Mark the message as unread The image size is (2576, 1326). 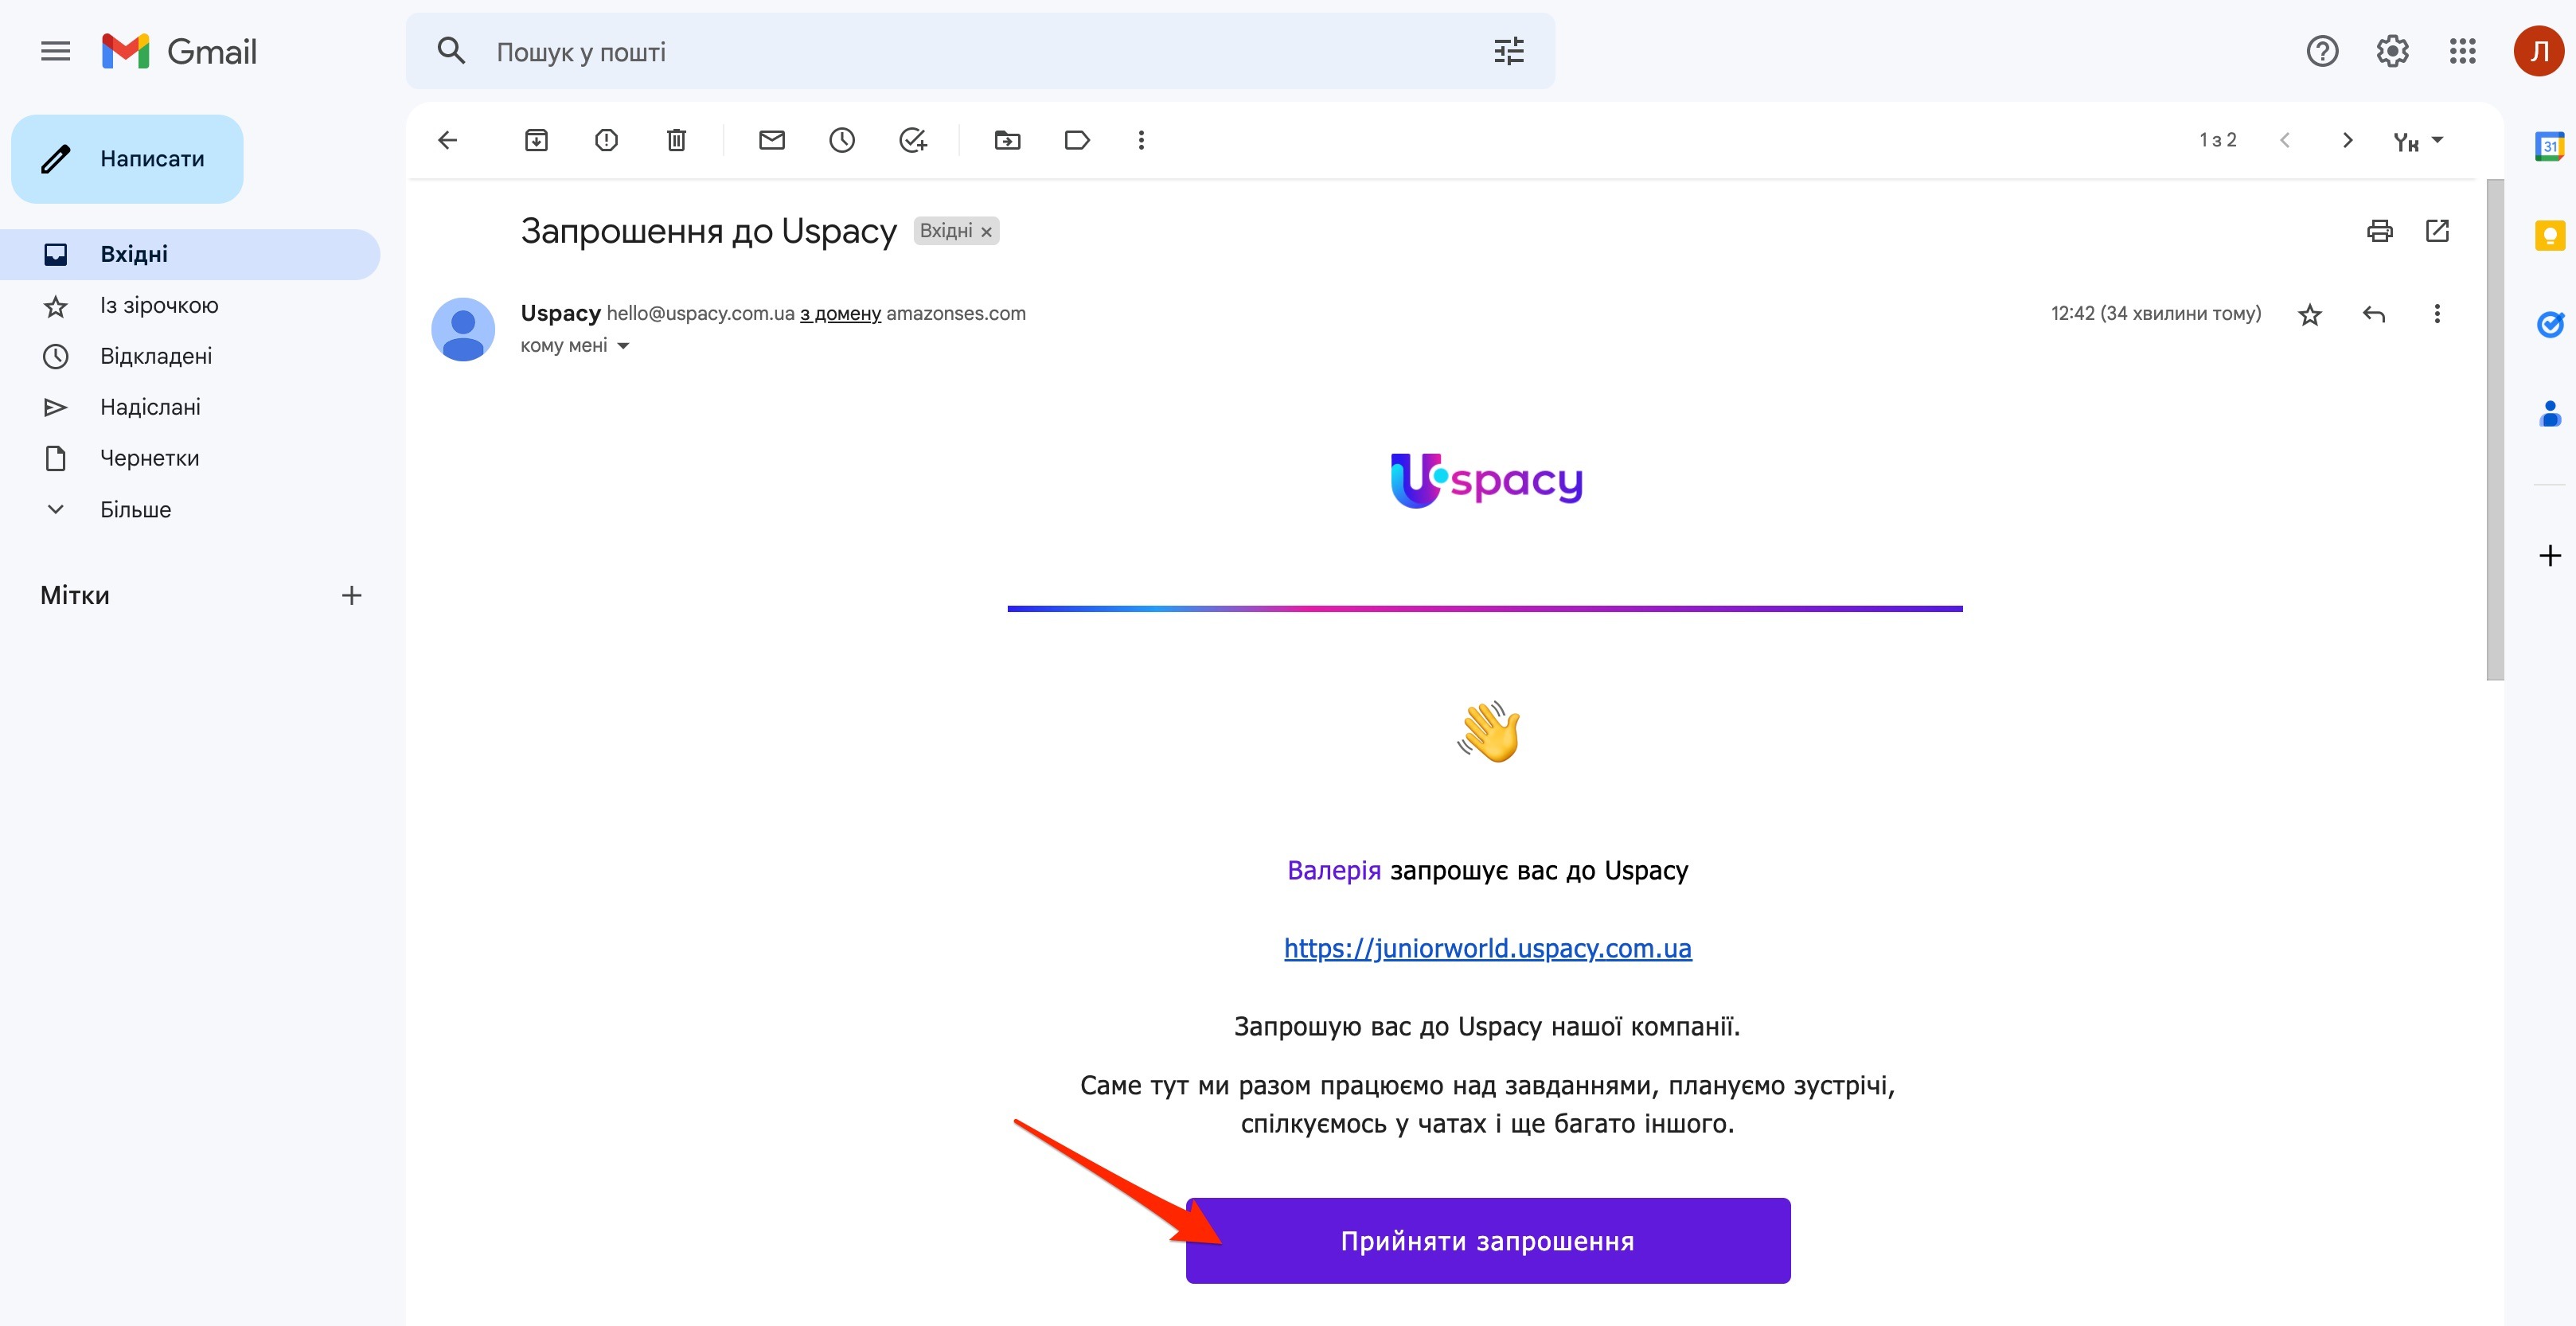771,140
